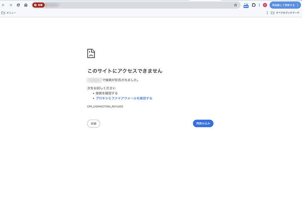Viewport: 302px width, 198px height.
Task: Click the 再起動して更新する update button
Action: point(283,5)
